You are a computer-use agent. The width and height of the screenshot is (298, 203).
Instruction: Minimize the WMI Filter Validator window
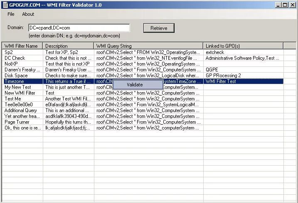coord(278,5)
